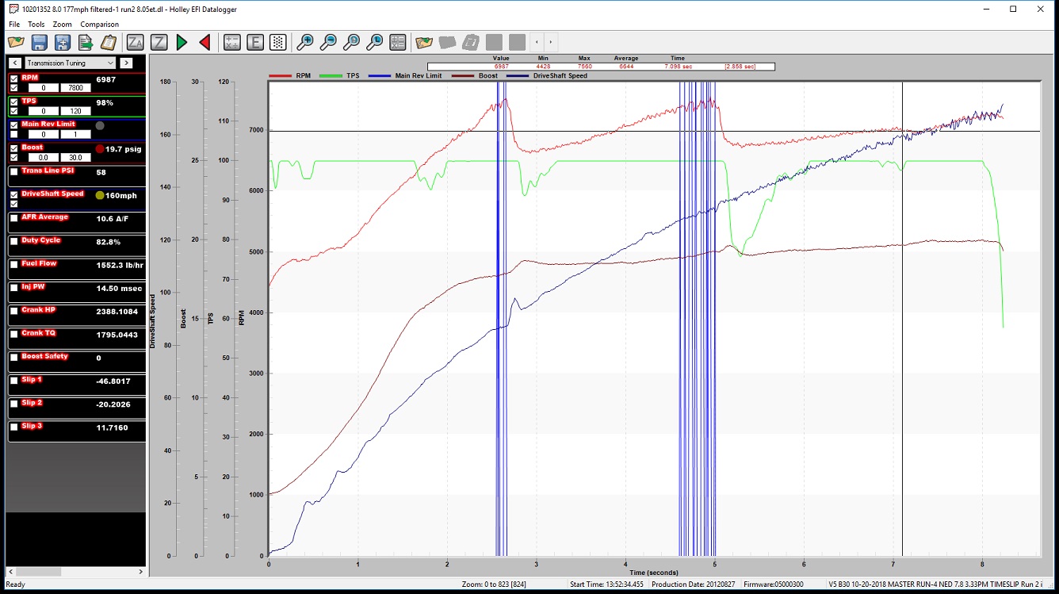Uncheck the DriveShaft Speed channel checkbox

14,195
